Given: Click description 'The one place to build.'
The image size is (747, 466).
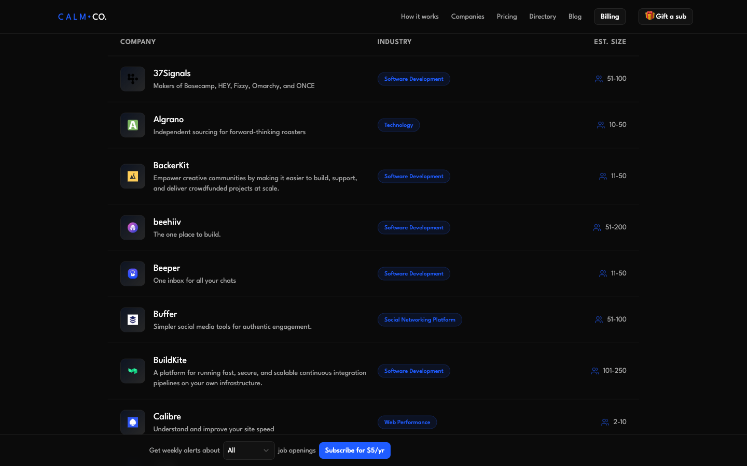Looking at the screenshot, I should click(x=187, y=235).
